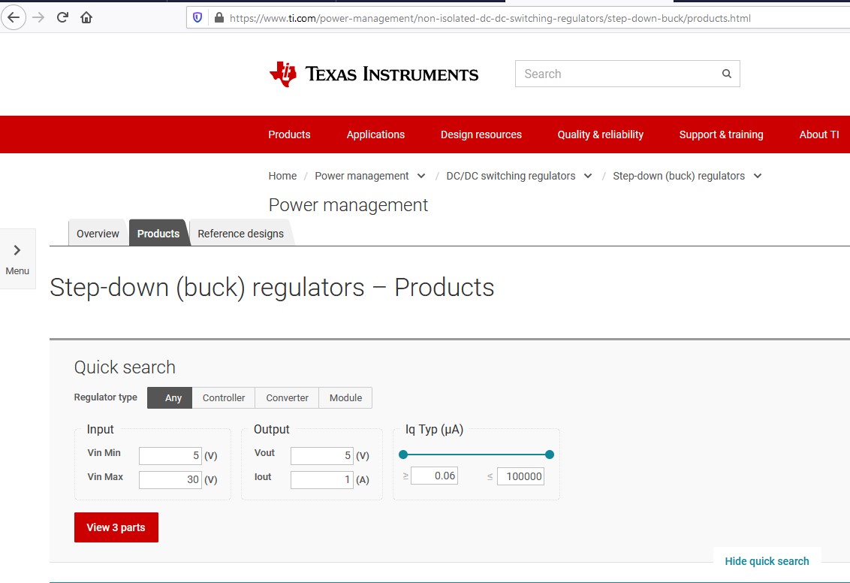Click the search magnifier icon

click(726, 74)
